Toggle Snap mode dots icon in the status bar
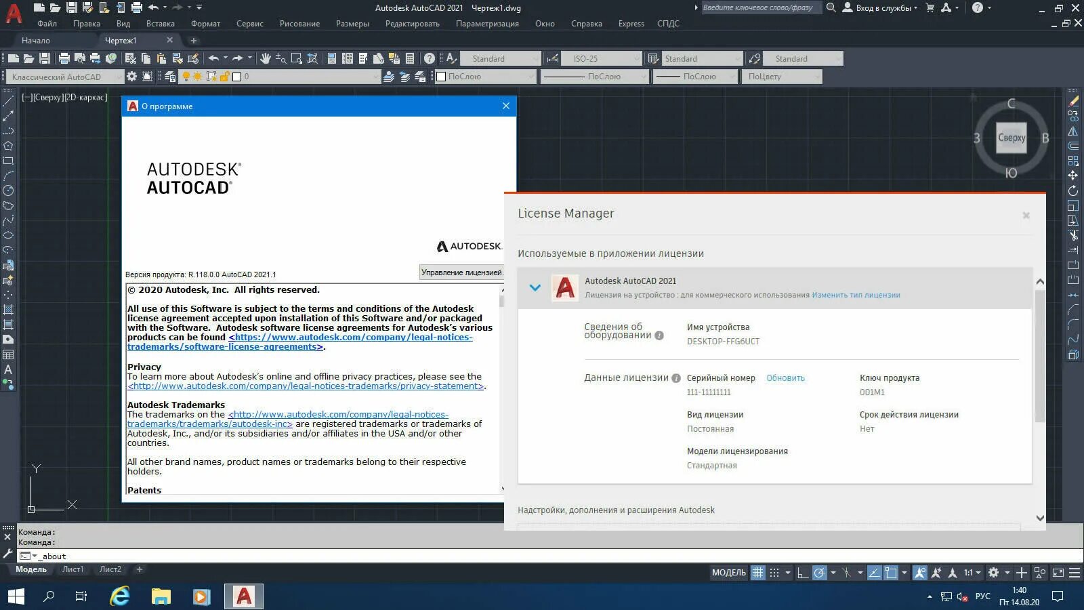The width and height of the screenshot is (1084, 610). pyautogui.click(x=774, y=573)
